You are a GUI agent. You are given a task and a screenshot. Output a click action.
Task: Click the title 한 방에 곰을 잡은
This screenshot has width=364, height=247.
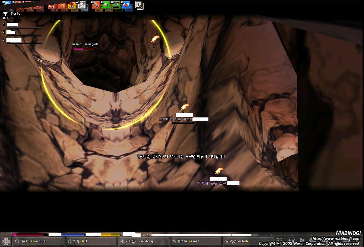(x=212, y=183)
